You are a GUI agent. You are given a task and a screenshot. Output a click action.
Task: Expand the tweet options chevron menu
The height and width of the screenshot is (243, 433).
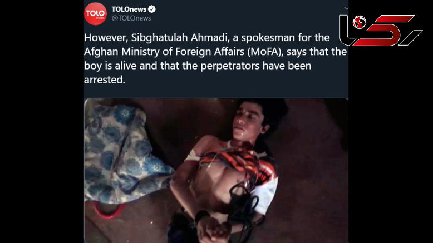tap(346, 8)
